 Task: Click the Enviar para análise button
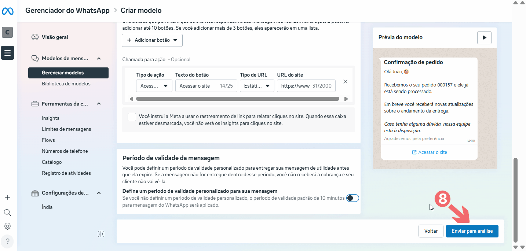(472, 231)
